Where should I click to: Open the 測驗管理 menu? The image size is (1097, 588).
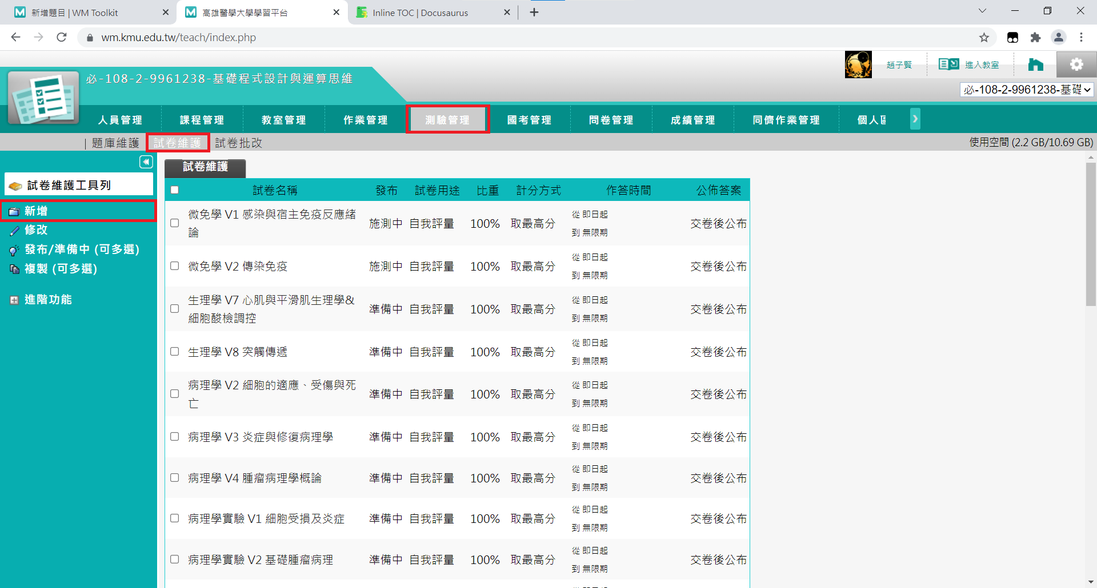tap(447, 120)
